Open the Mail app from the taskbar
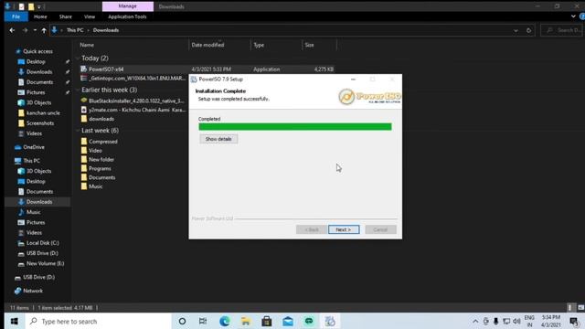 click(288, 321)
